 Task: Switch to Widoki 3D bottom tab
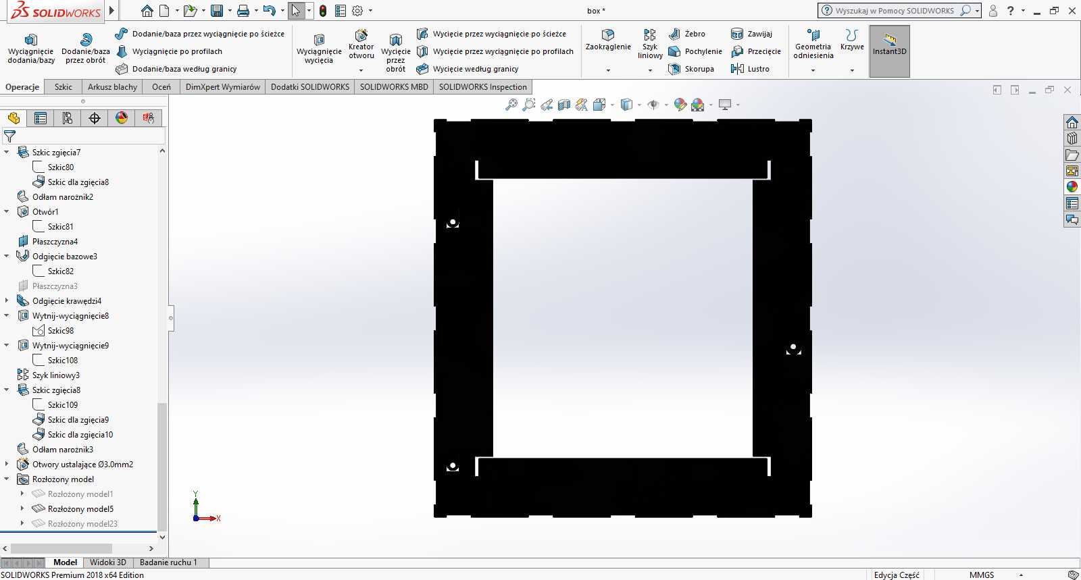pyautogui.click(x=108, y=562)
